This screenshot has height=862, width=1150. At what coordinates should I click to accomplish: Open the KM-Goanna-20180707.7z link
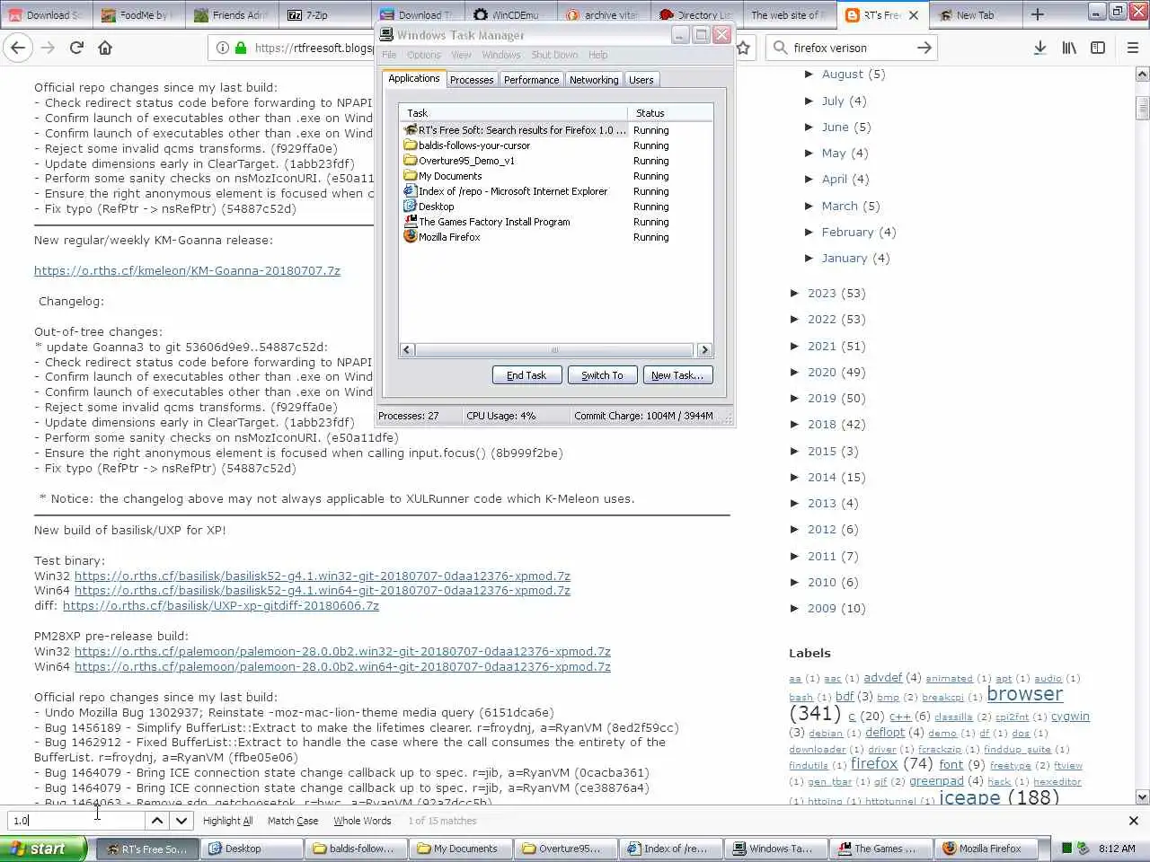(187, 270)
